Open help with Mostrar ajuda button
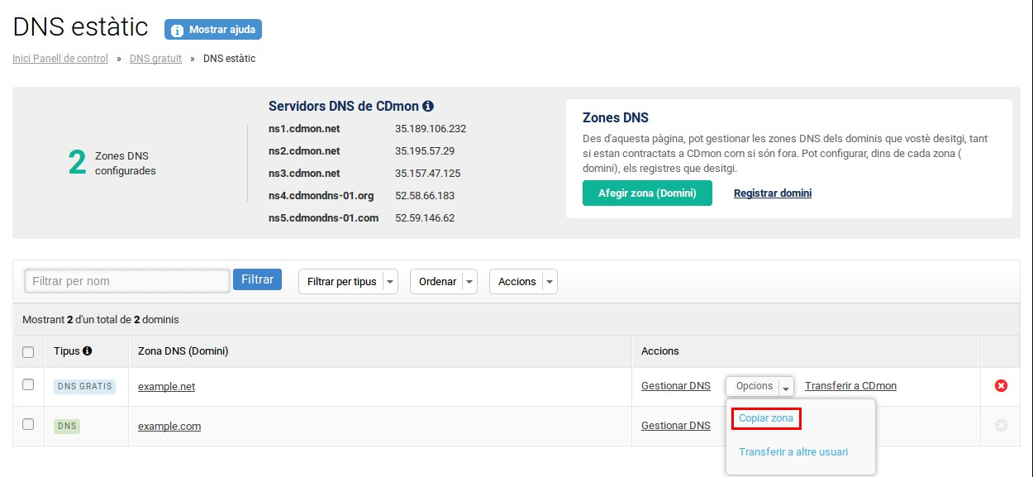 click(213, 30)
